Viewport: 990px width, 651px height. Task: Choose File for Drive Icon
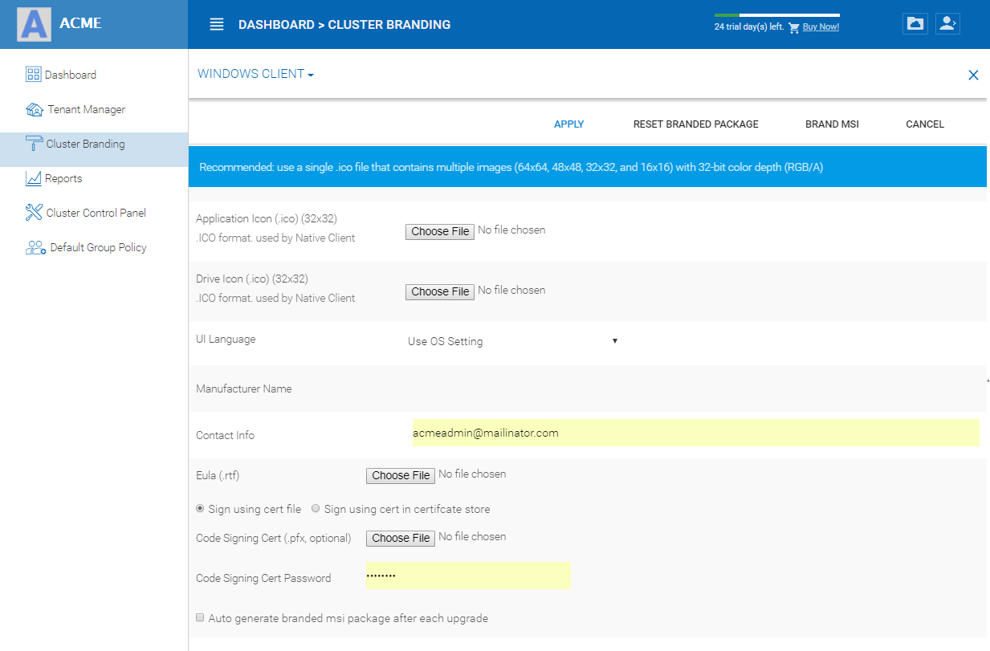point(440,291)
